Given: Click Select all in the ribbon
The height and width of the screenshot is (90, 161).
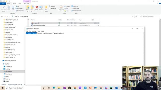Looking at the screenshot, I should (x=75, y=6).
